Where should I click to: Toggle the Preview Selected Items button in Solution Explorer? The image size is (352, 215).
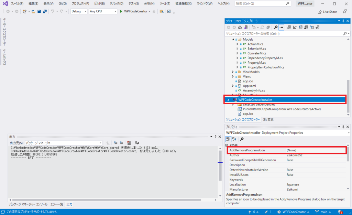(282, 28)
